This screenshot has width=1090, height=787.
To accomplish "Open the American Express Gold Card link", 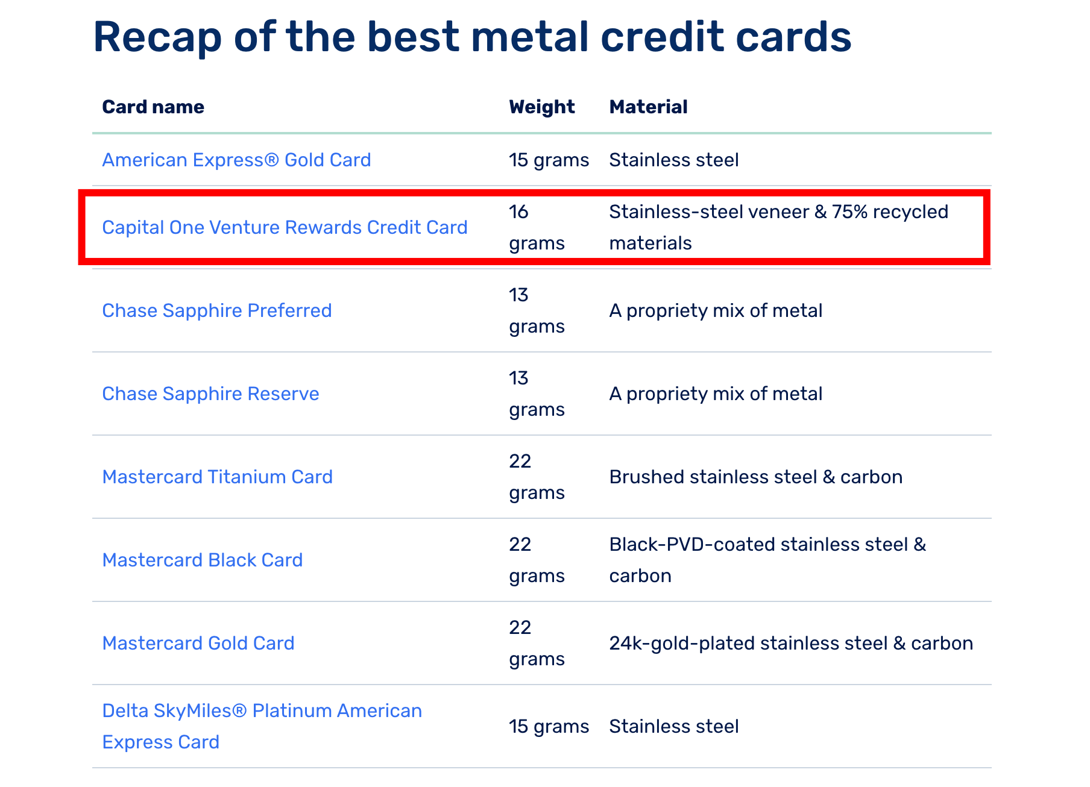I will 236,160.
